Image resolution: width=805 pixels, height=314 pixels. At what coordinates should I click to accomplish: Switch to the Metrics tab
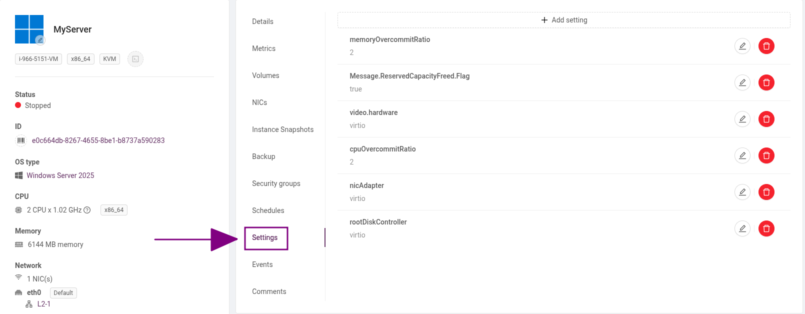click(x=263, y=48)
